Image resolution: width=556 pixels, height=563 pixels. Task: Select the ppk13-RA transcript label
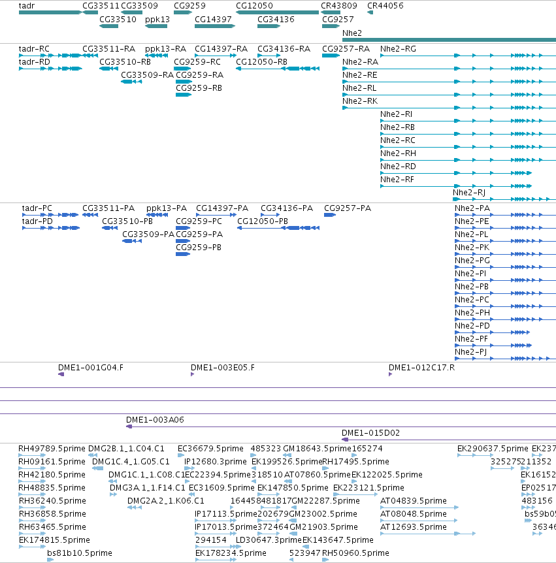[165, 49]
